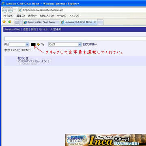
Task: Click the 顔文字挿入 insert emoticon button
Action: pos(90,44)
